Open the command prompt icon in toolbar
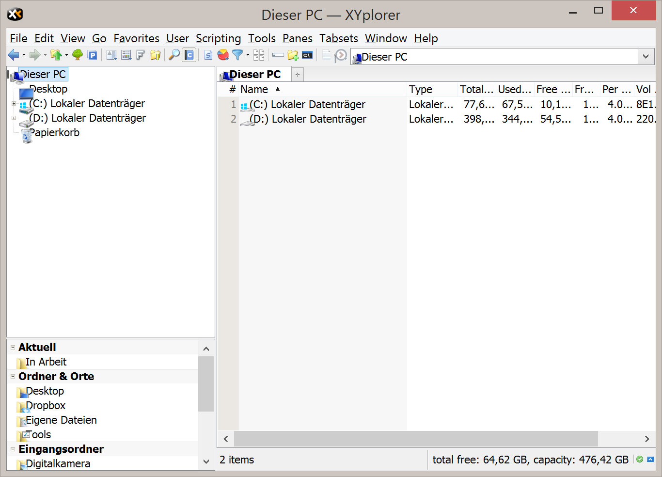Screen dimensions: 662x477 [307, 55]
